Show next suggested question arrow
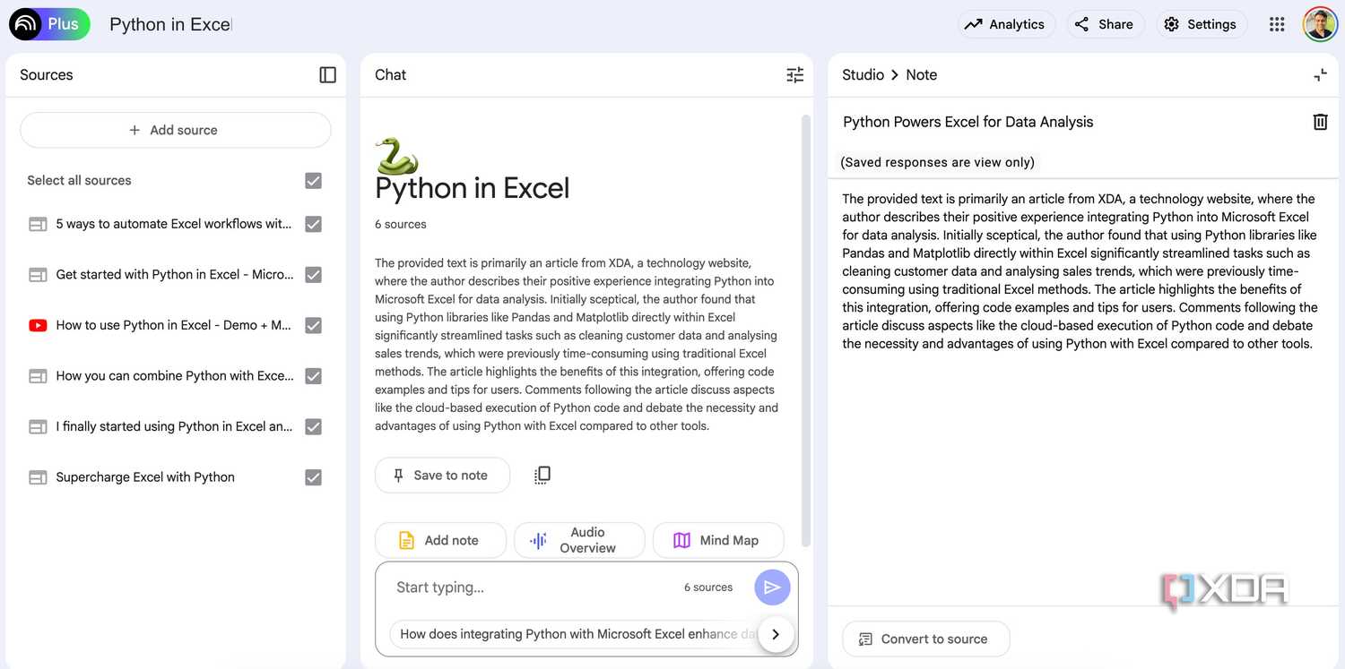This screenshot has width=1345, height=669. click(776, 634)
